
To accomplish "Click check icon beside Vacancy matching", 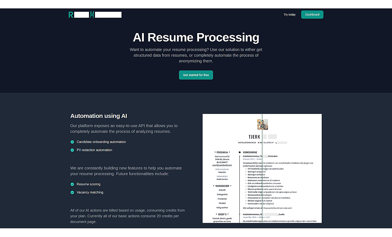I will [72, 192].
